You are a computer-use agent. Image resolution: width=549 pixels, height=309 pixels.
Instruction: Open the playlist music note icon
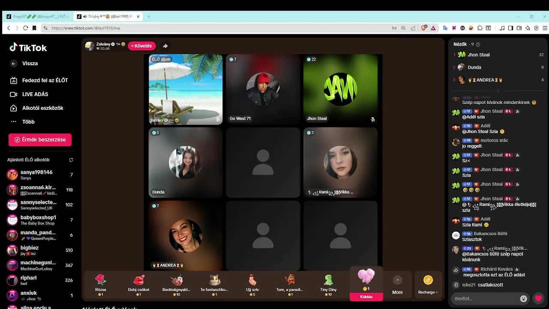tap(502, 28)
